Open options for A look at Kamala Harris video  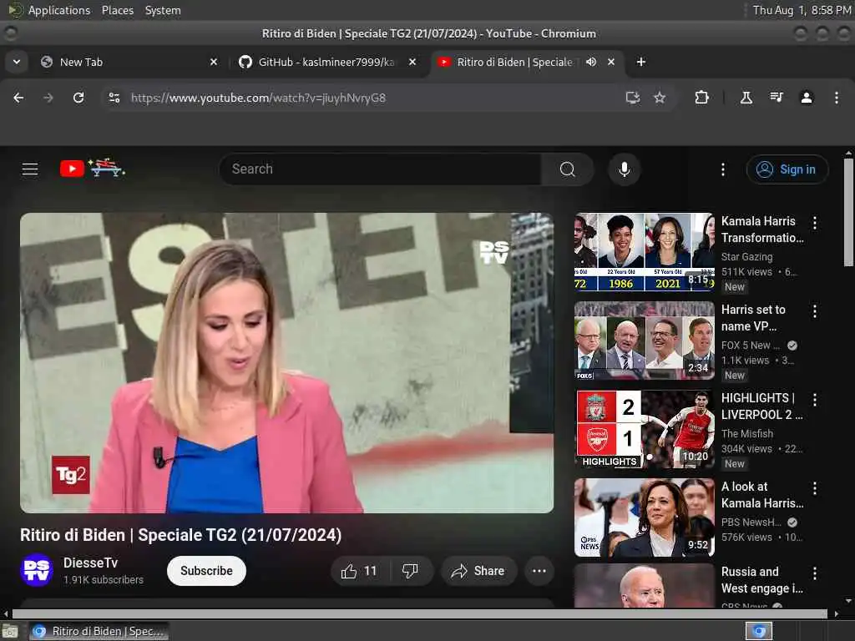click(x=815, y=488)
